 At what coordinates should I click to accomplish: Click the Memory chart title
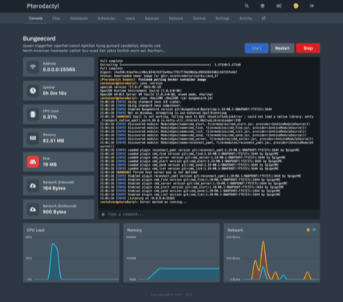point(134,230)
